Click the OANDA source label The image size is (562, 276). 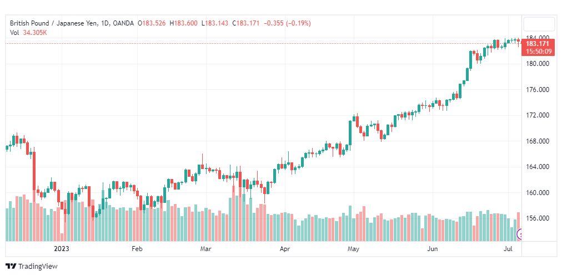[x=123, y=23]
